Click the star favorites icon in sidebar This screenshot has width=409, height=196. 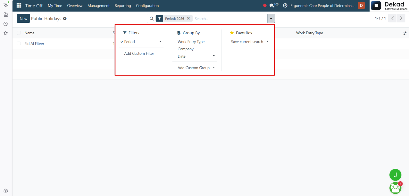click(5, 33)
